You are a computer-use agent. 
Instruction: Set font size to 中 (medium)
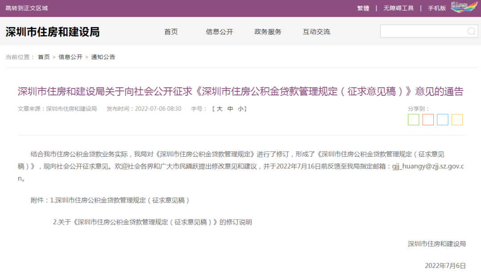pos(230,109)
